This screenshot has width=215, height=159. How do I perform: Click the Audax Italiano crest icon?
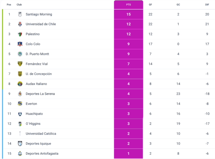click(x=20, y=84)
